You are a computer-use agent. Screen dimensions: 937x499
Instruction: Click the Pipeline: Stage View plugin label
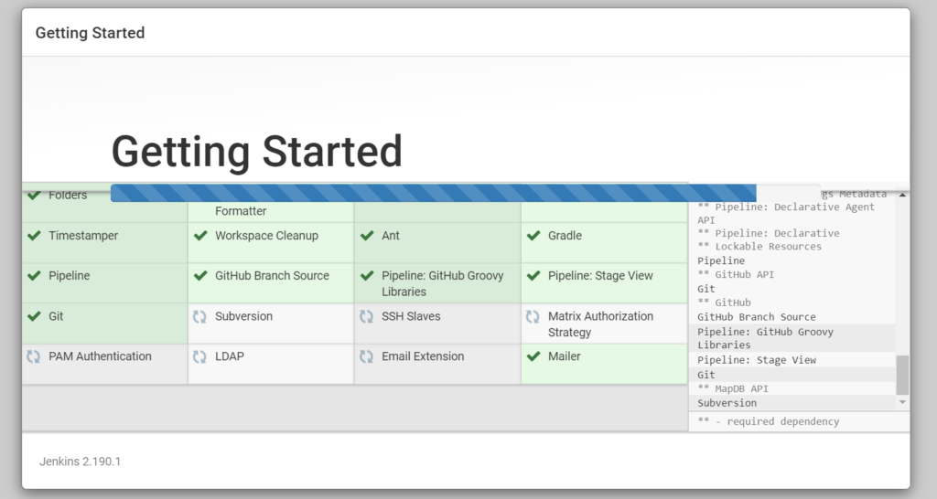tap(600, 276)
